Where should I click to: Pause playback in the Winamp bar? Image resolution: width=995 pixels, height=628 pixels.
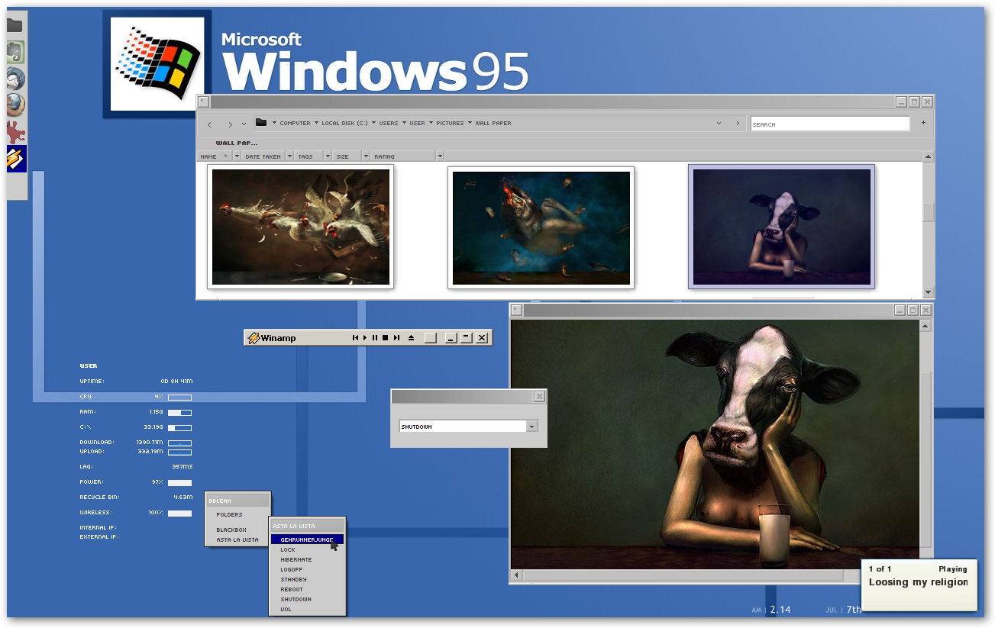point(375,337)
